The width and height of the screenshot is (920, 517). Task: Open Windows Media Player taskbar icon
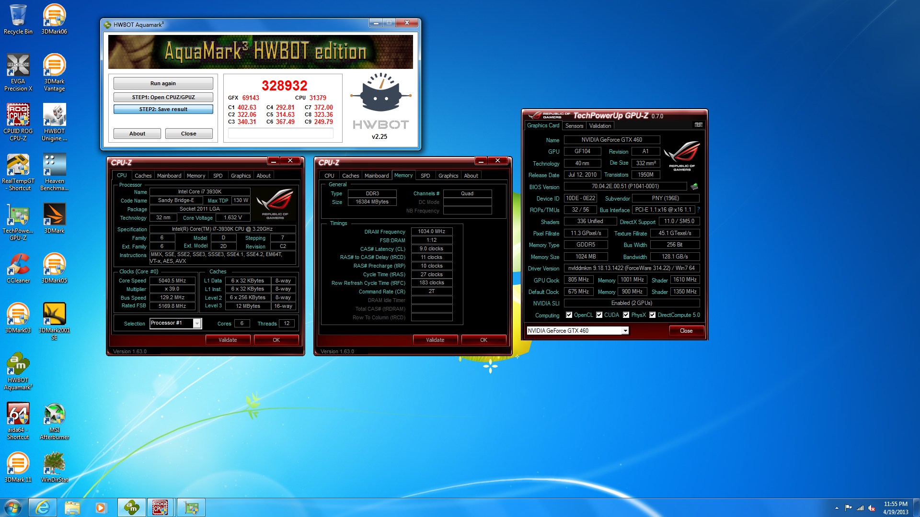coord(101,507)
